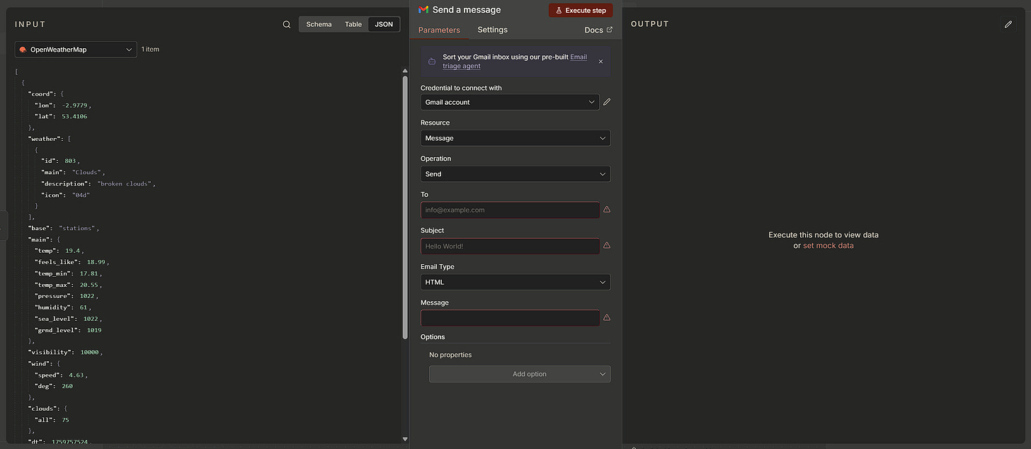Open the Resource dropdown showing Message
The width and height of the screenshot is (1031, 449).
515,138
